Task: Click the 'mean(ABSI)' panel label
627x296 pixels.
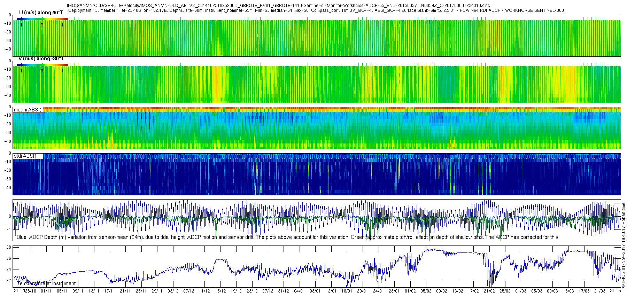Action: pos(28,110)
